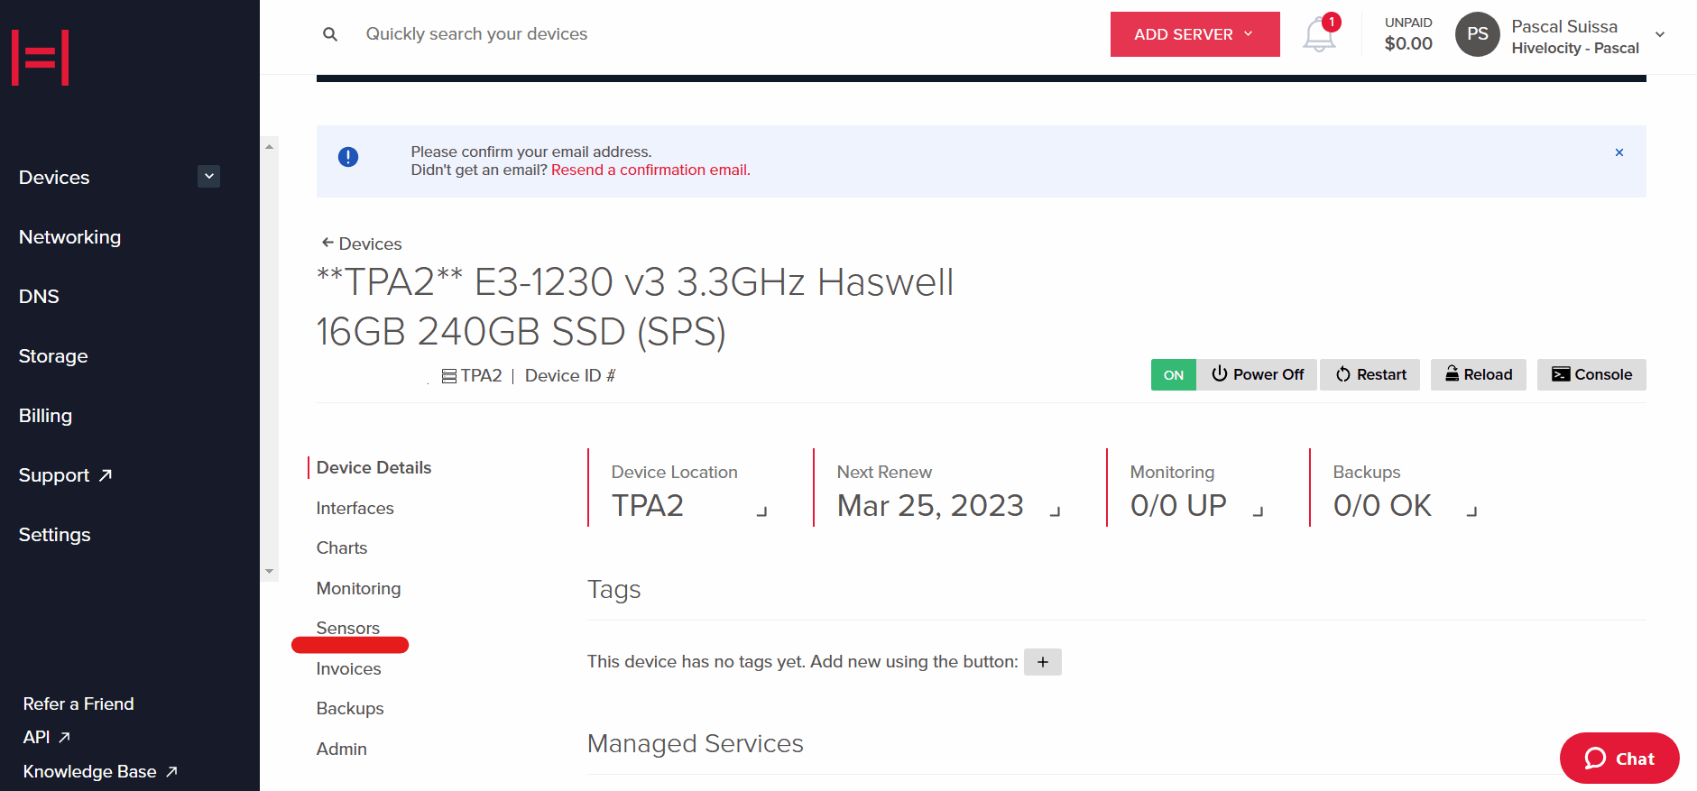Viewport: 1697px width, 791px height.
Task: Open the Admin tab
Action: click(x=341, y=749)
